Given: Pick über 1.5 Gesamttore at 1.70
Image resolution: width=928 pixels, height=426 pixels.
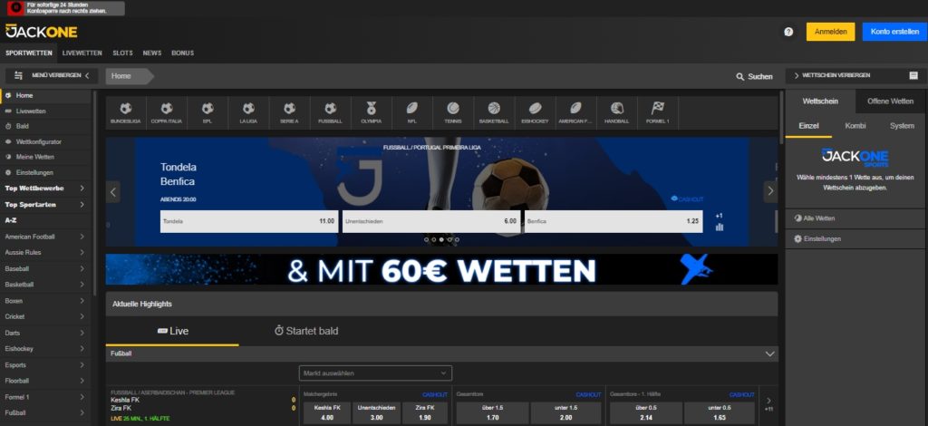Looking at the screenshot, I should 492,413.
